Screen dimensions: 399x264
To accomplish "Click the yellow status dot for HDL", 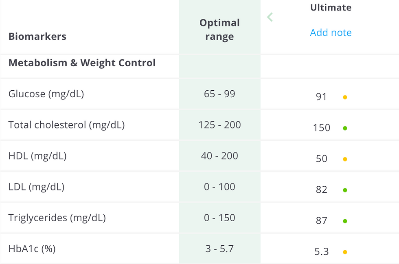I will 345,159.
